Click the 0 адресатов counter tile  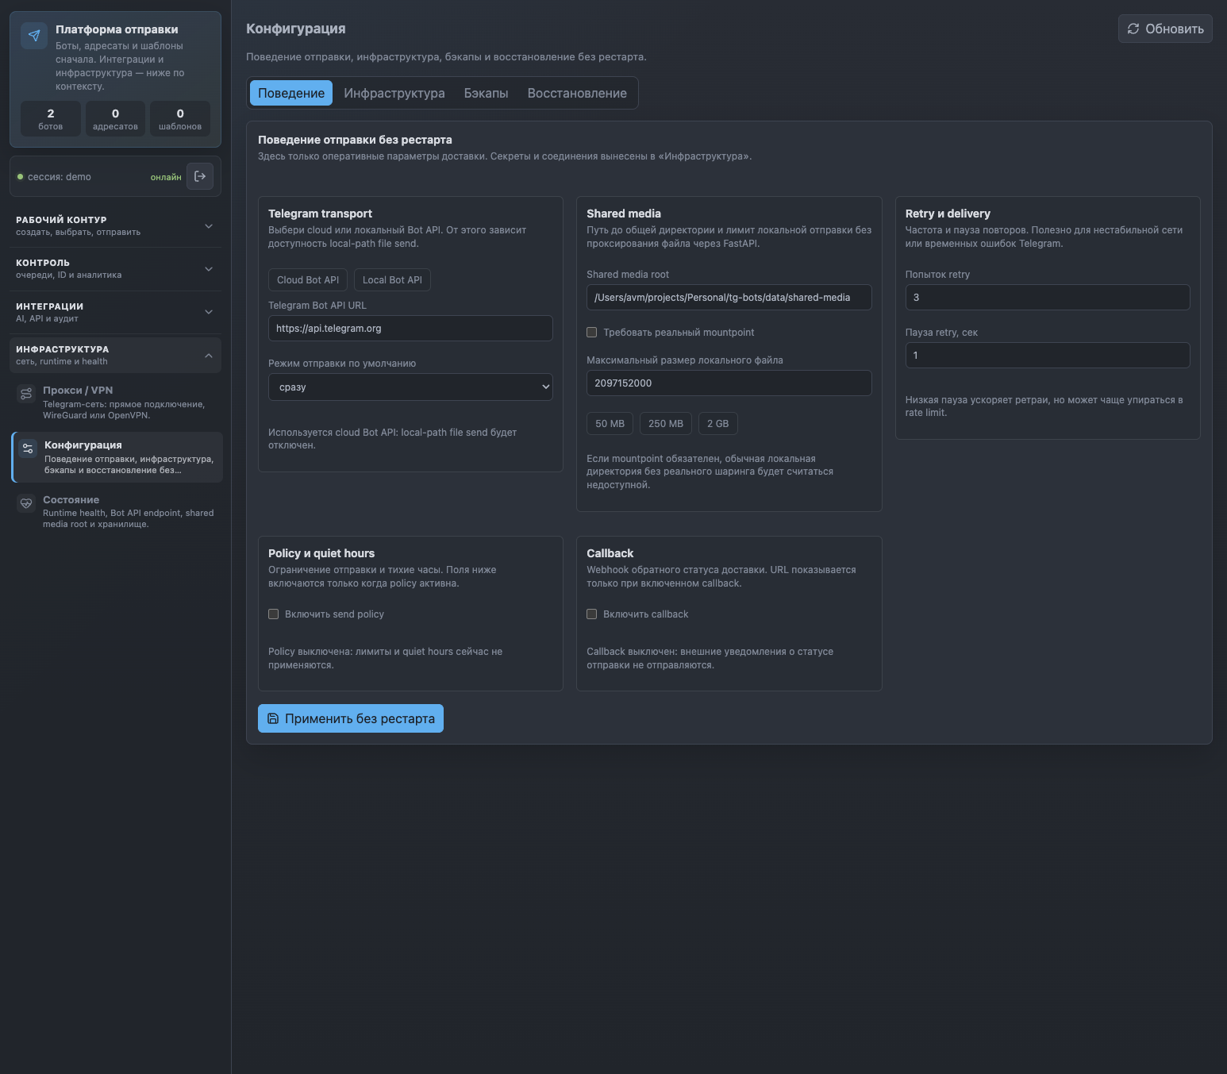115,119
